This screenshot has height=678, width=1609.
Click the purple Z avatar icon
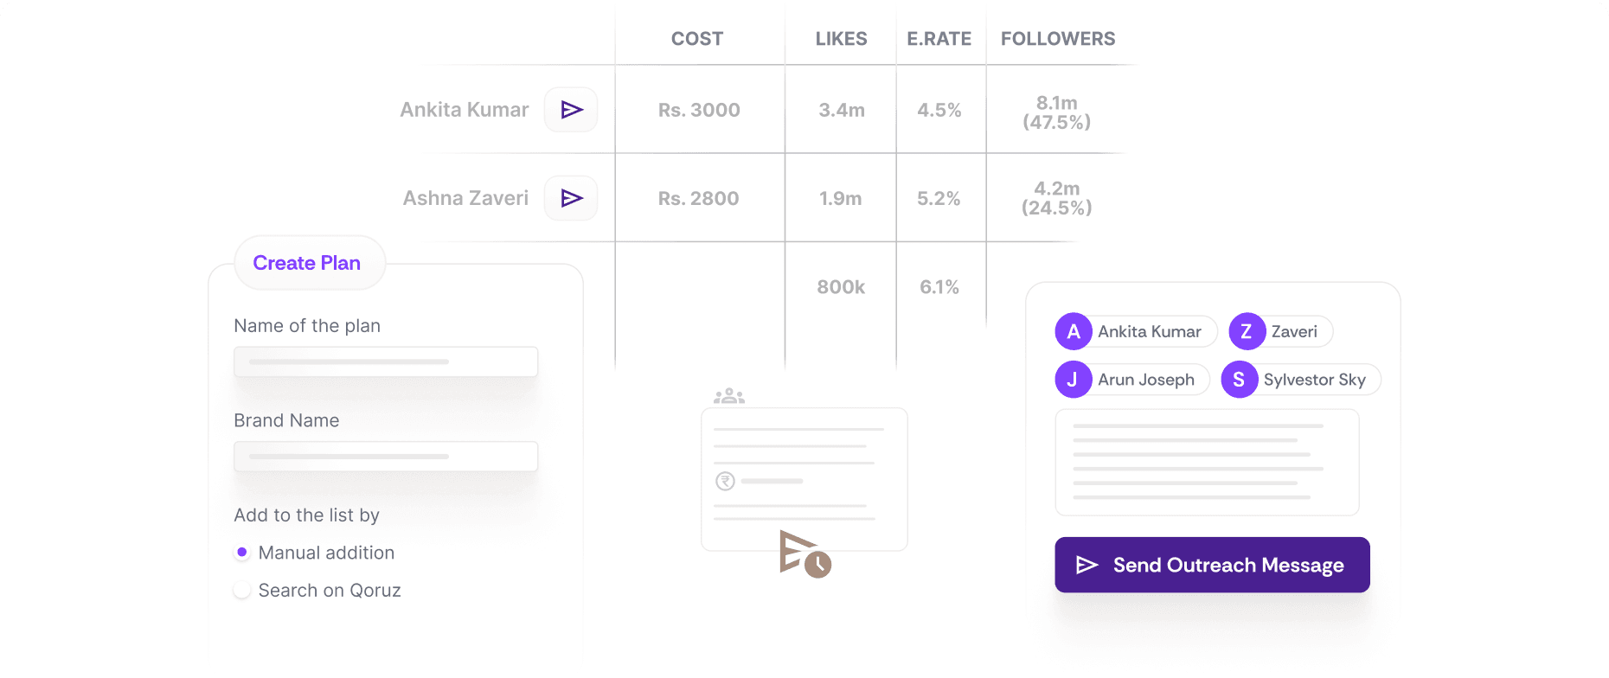[x=1247, y=332]
